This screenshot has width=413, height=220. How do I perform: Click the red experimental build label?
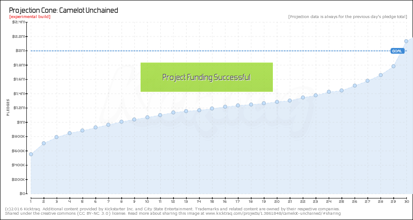point(30,17)
